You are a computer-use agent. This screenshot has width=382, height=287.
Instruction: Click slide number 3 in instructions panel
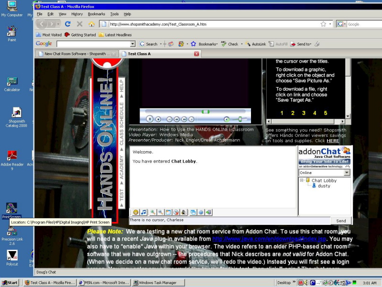304,113
